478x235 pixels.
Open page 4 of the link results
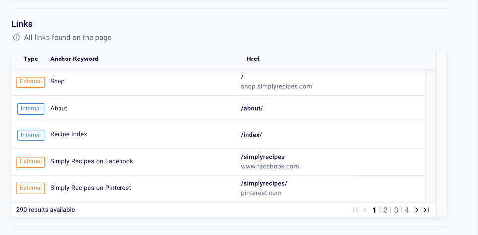pyautogui.click(x=407, y=210)
